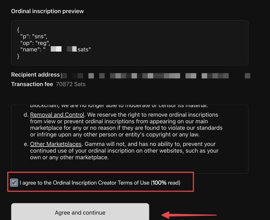Viewport: 270px width, 220px height.
Task: Click the Transaction fee label
Action: [x=32, y=84]
